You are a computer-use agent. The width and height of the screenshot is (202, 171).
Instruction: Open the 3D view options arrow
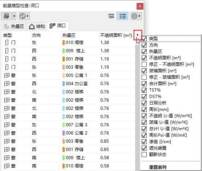14,16
